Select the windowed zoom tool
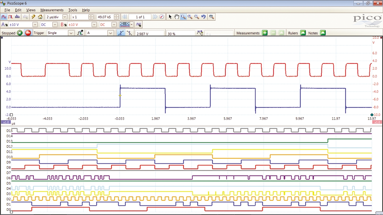The height and width of the screenshot is (215, 383). (x=183, y=17)
